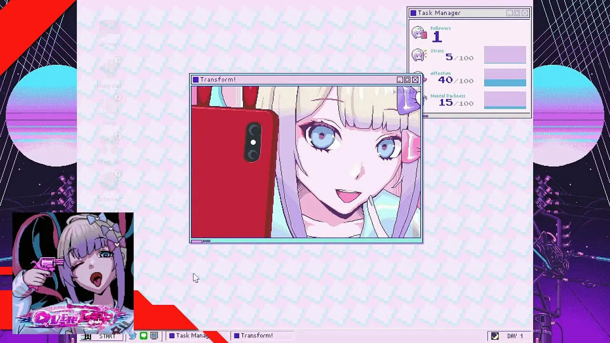Click the Followers character icon

click(419, 33)
